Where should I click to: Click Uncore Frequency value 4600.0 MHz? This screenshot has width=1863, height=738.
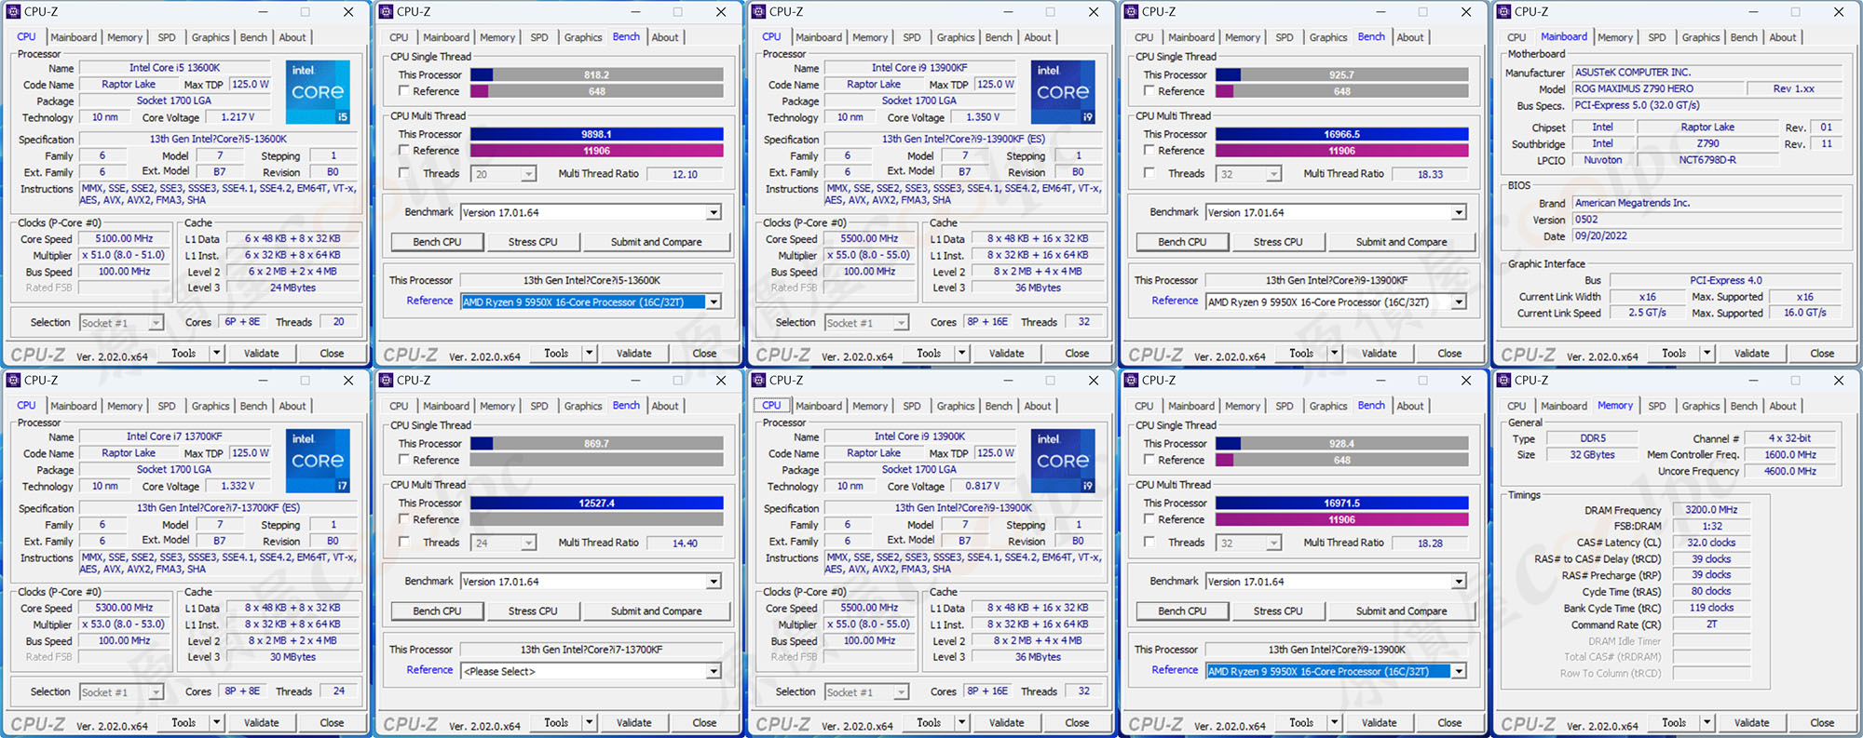[1789, 471]
